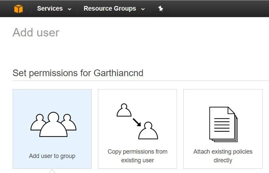Open the Resource Groups menu
Image resolution: width=269 pixels, height=173 pixels.
[110, 9]
